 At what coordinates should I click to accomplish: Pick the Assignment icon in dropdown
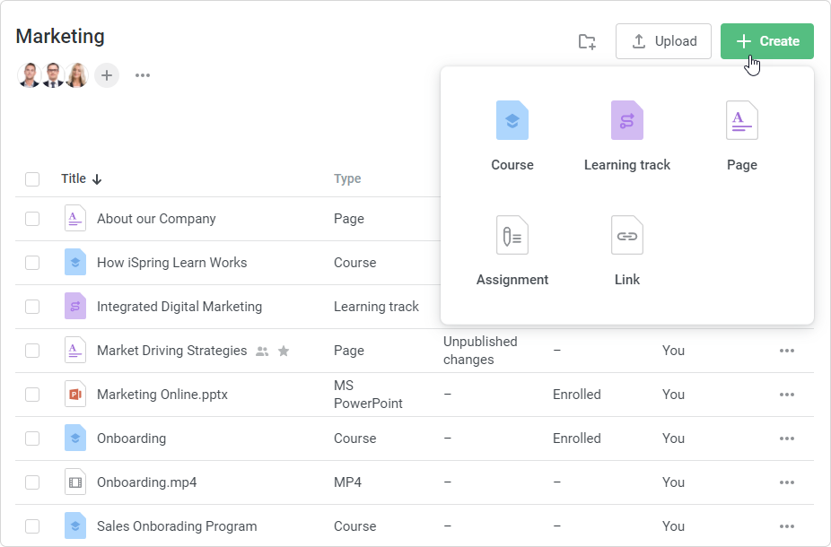click(x=512, y=236)
